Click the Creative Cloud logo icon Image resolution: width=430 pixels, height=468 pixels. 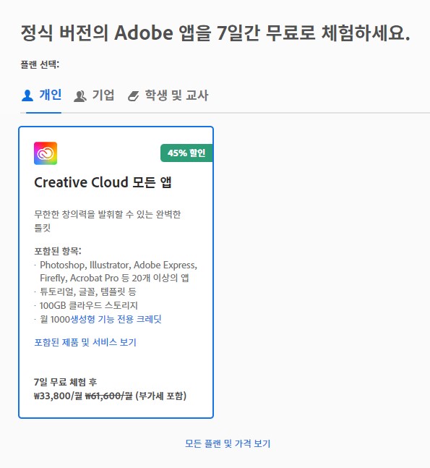point(46,153)
